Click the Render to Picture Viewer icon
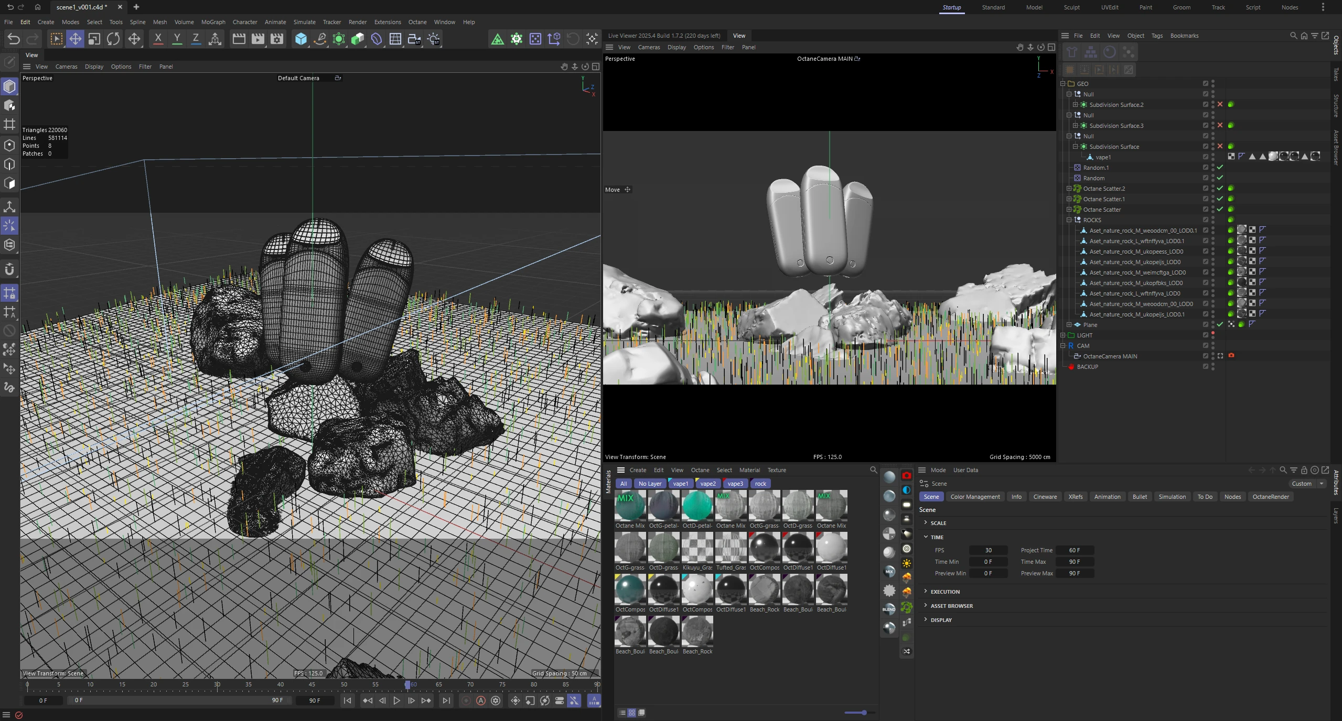 coord(257,39)
